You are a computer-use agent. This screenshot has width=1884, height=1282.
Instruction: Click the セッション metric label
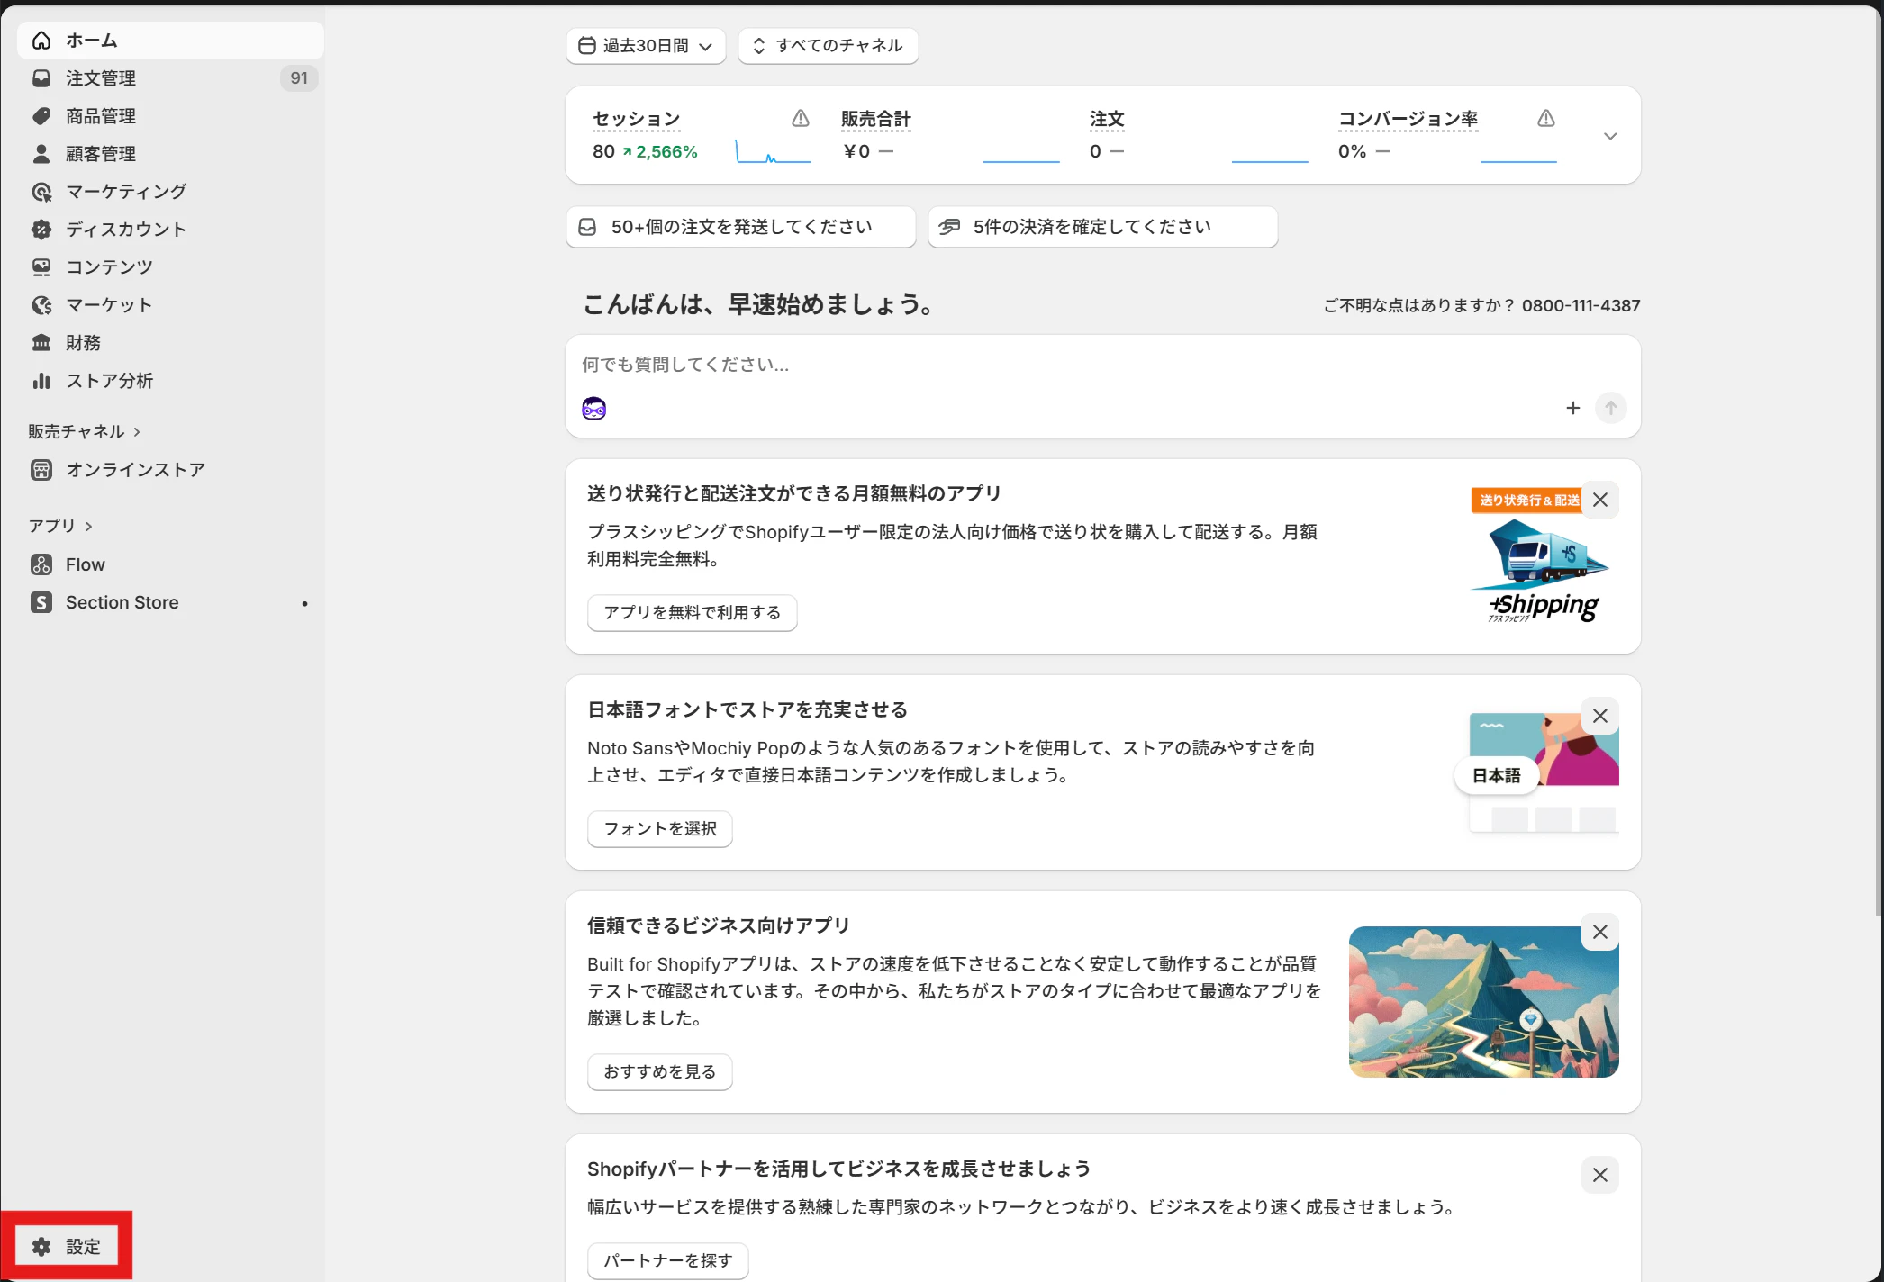pos(636,119)
